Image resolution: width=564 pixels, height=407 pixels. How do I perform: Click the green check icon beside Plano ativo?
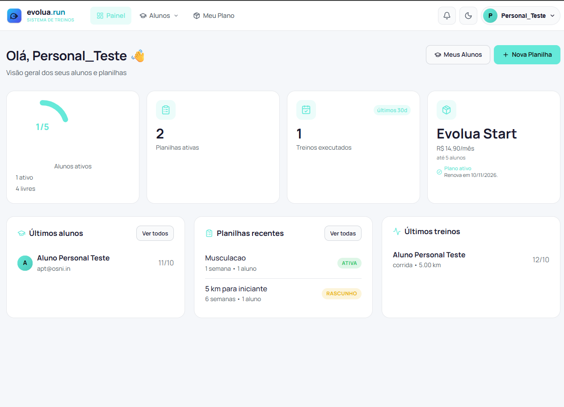pos(439,172)
